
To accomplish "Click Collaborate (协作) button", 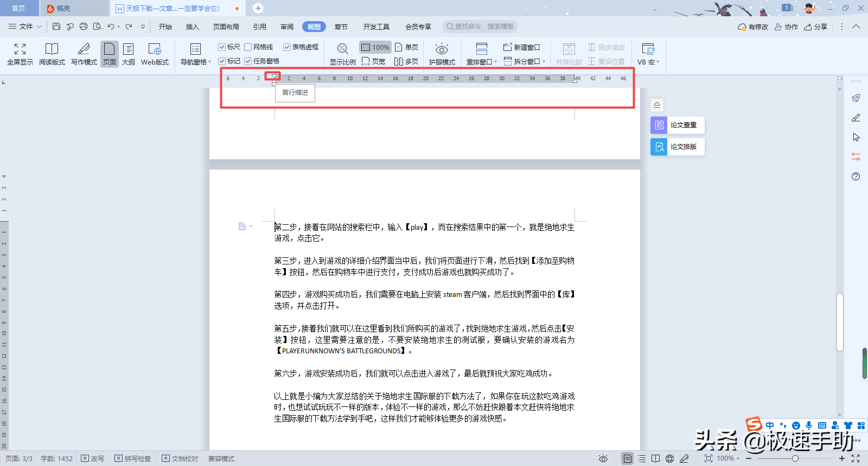I will (x=786, y=27).
